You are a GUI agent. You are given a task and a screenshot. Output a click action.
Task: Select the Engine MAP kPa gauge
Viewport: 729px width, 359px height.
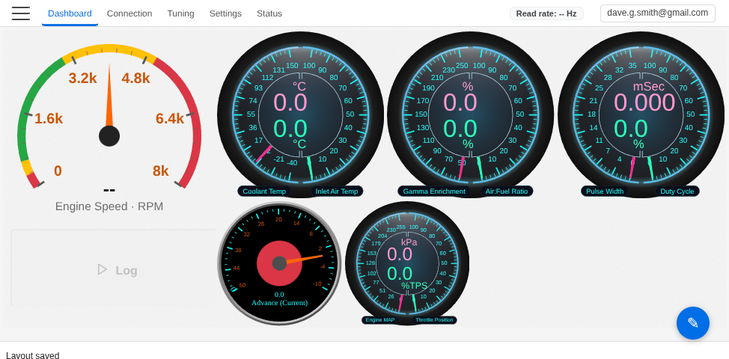[407, 263]
